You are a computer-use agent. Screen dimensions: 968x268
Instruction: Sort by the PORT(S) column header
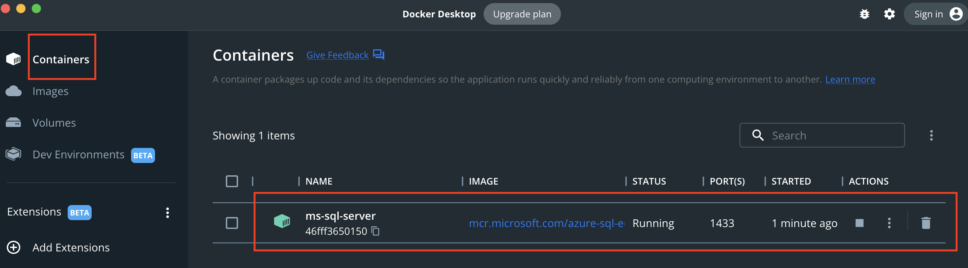tap(727, 181)
